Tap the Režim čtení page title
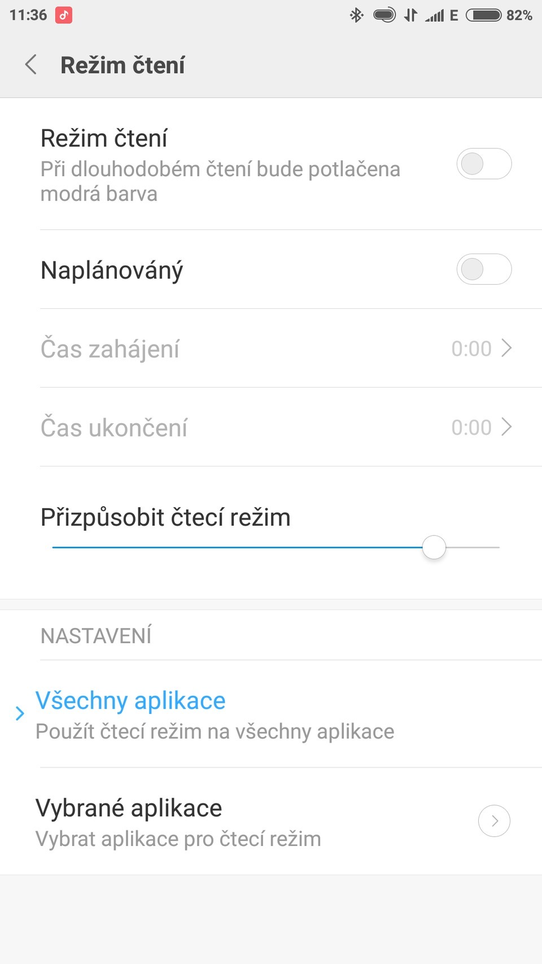Image resolution: width=542 pixels, height=964 pixels. coord(123,66)
